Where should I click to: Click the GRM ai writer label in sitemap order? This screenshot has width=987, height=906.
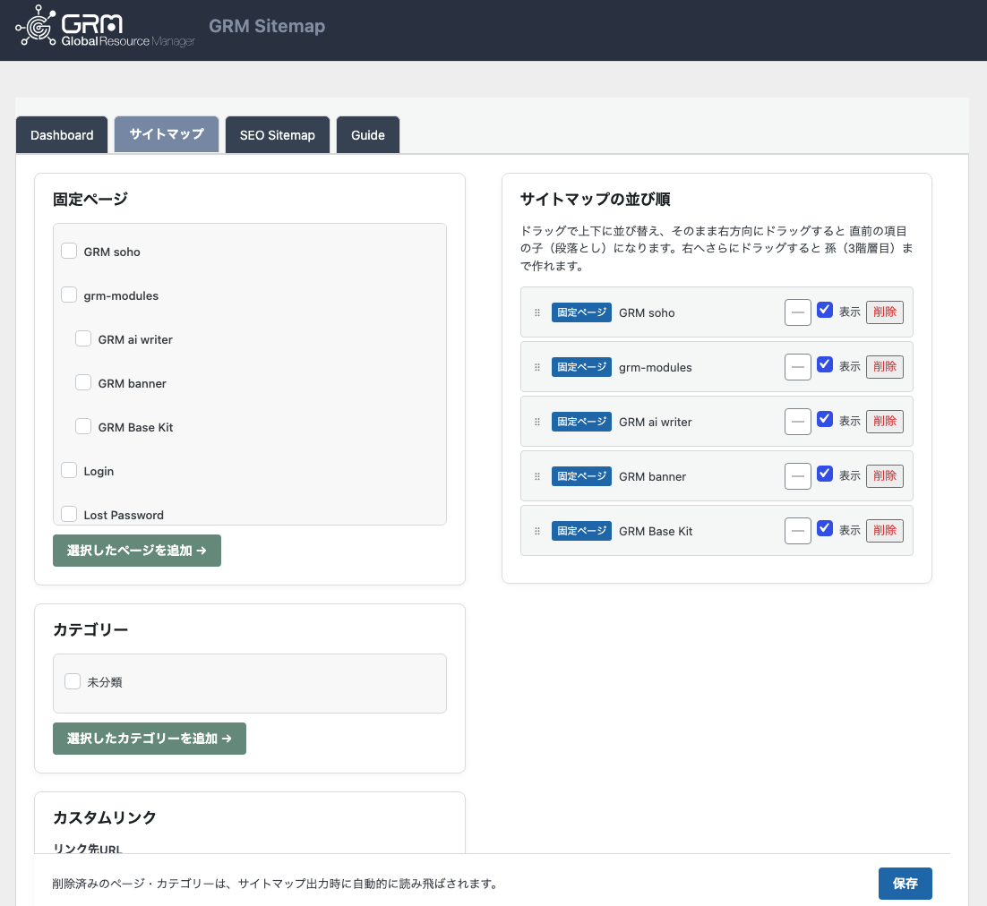point(656,423)
